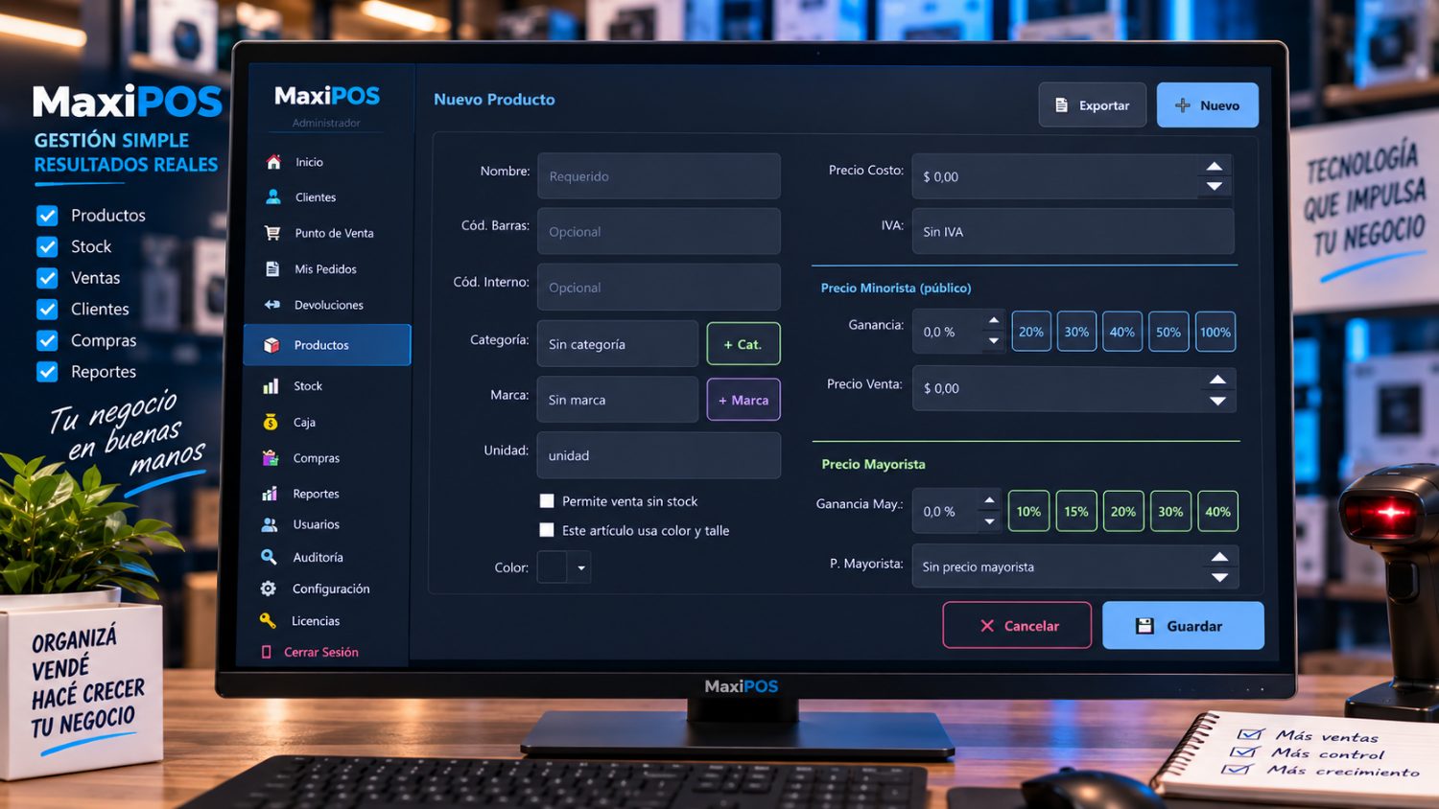1439x809 pixels.
Task: Click the Exportar button
Action: pos(1093,105)
